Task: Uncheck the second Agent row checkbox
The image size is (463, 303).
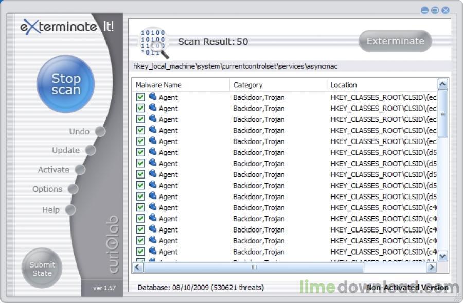Action: [140, 108]
